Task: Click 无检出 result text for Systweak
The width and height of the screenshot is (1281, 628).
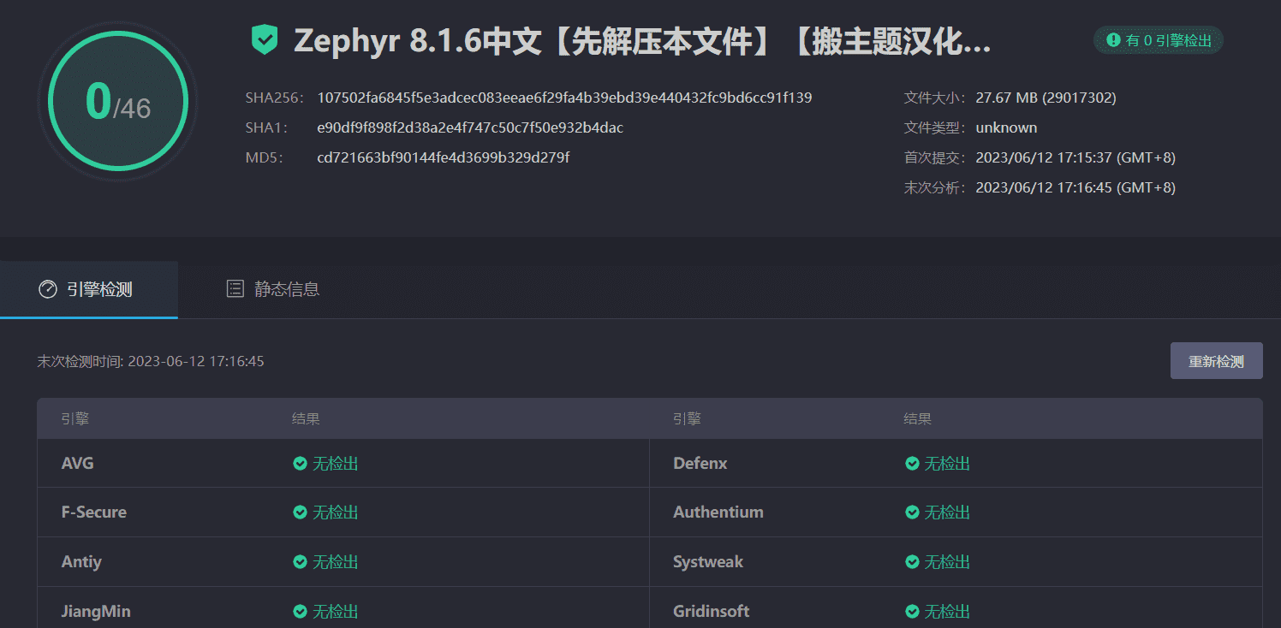Action: pos(948,562)
